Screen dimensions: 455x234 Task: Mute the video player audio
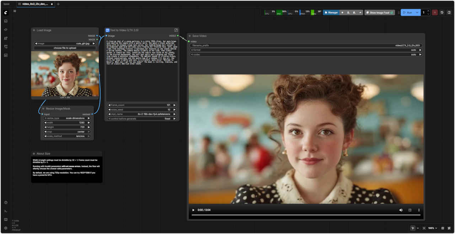(401, 210)
